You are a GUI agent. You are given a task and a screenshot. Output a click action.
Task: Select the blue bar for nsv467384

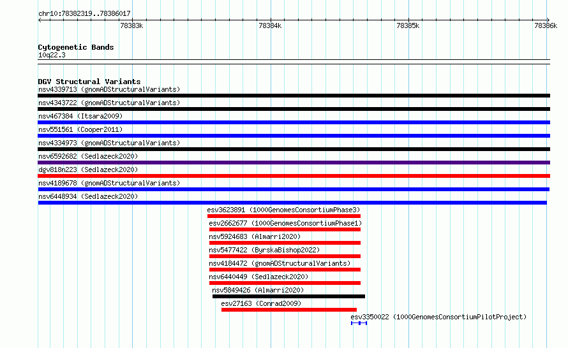click(x=294, y=122)
